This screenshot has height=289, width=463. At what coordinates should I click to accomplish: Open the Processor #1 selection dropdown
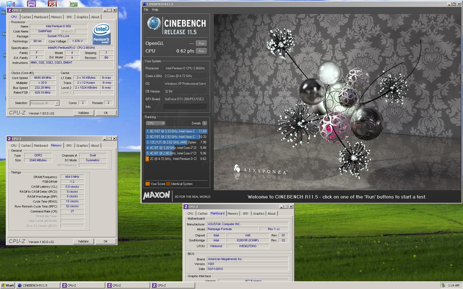pos(45,103)
